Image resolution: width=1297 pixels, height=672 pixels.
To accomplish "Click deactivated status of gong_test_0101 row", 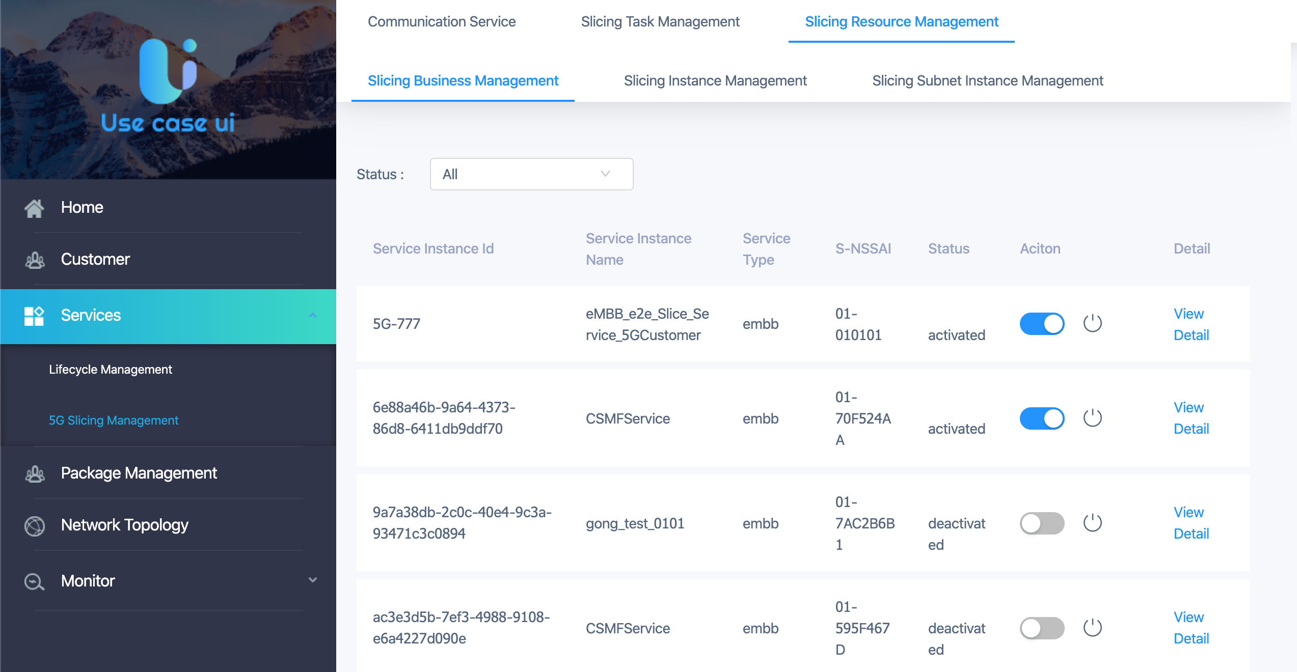I will [957, 534].
